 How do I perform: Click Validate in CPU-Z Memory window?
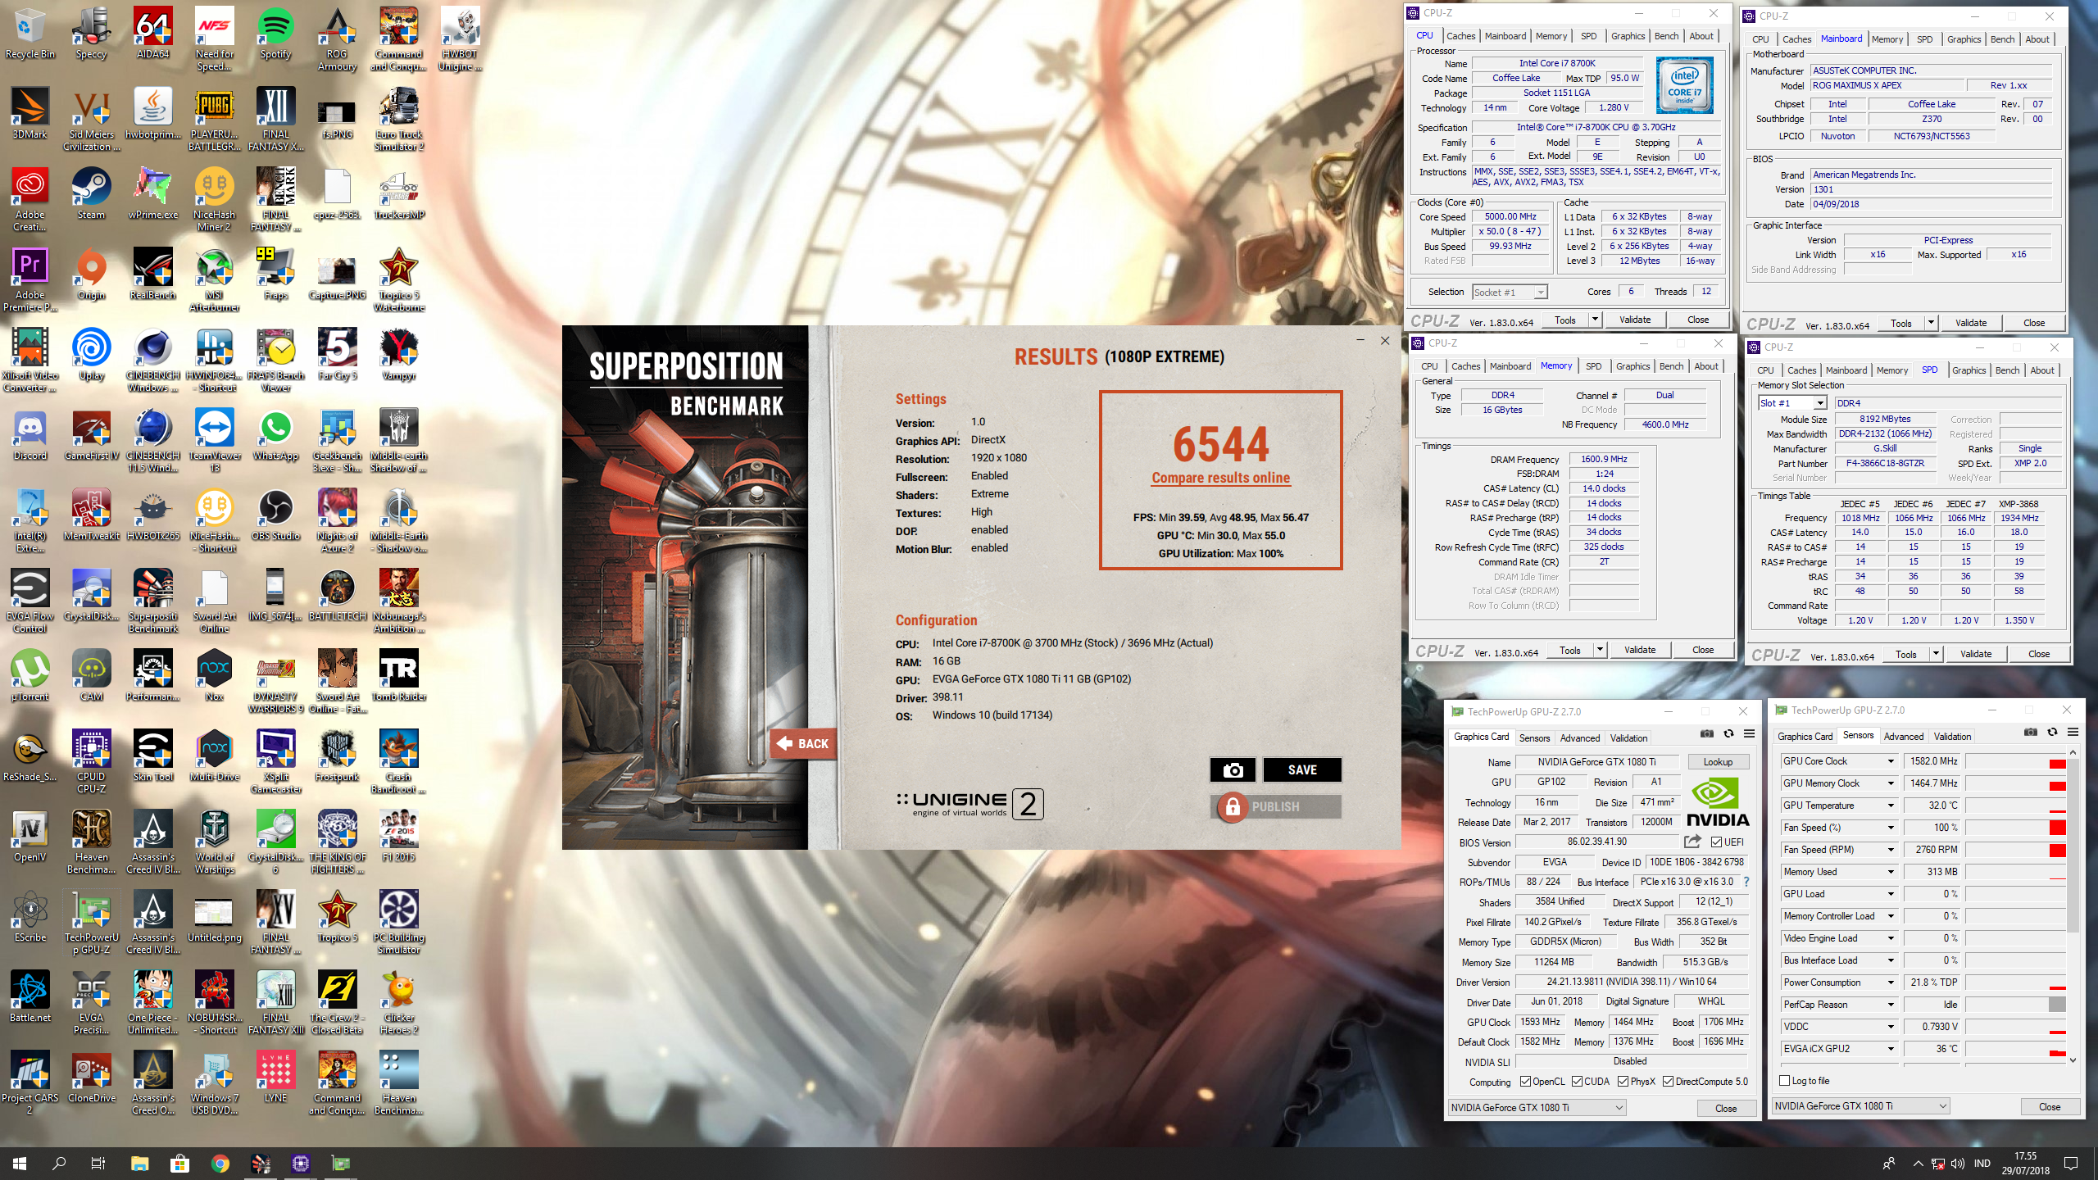click(1640, 650)
